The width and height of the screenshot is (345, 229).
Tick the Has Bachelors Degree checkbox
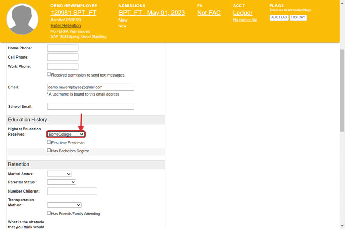click(x=49, y=151)
